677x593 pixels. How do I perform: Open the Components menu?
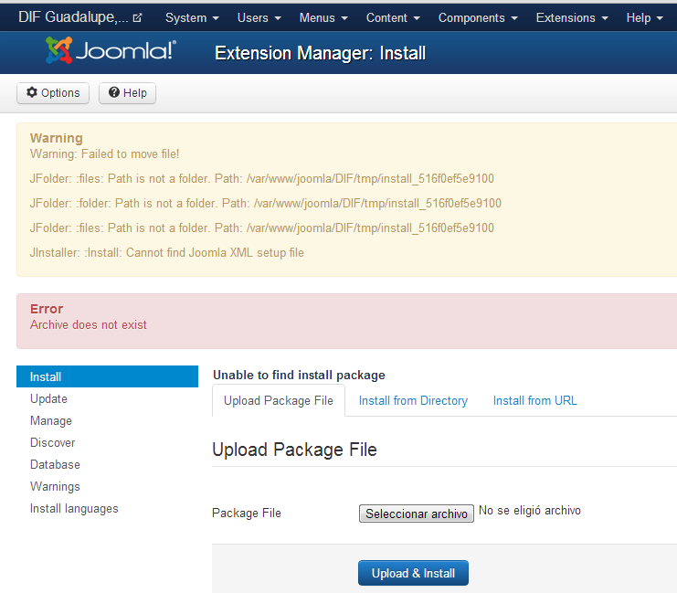(478, 17)
